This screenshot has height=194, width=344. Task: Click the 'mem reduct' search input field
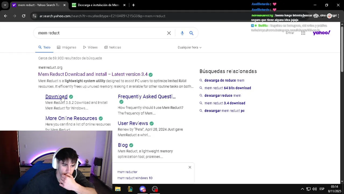(101, 33)
